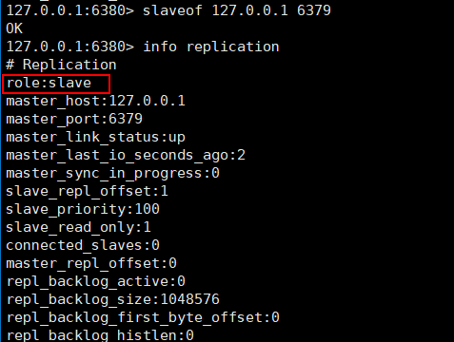Click the OK response line
Viewport: 454px width, 342px height.
pyautogui.click(x=14, y=28)
